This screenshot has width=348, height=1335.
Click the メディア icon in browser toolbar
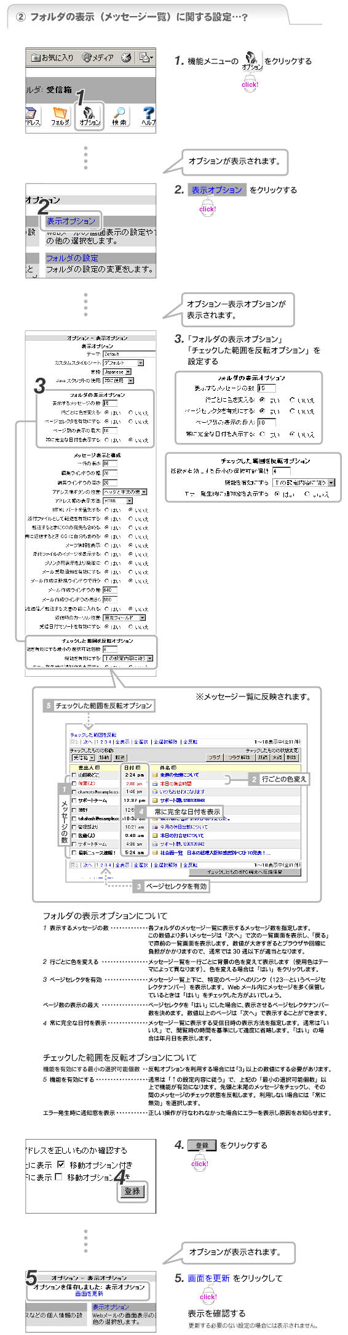click(86, 57)
